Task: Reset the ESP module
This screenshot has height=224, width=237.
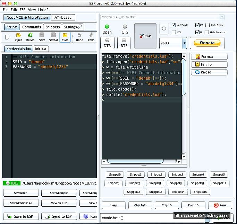Action: [x=220, y=205]
